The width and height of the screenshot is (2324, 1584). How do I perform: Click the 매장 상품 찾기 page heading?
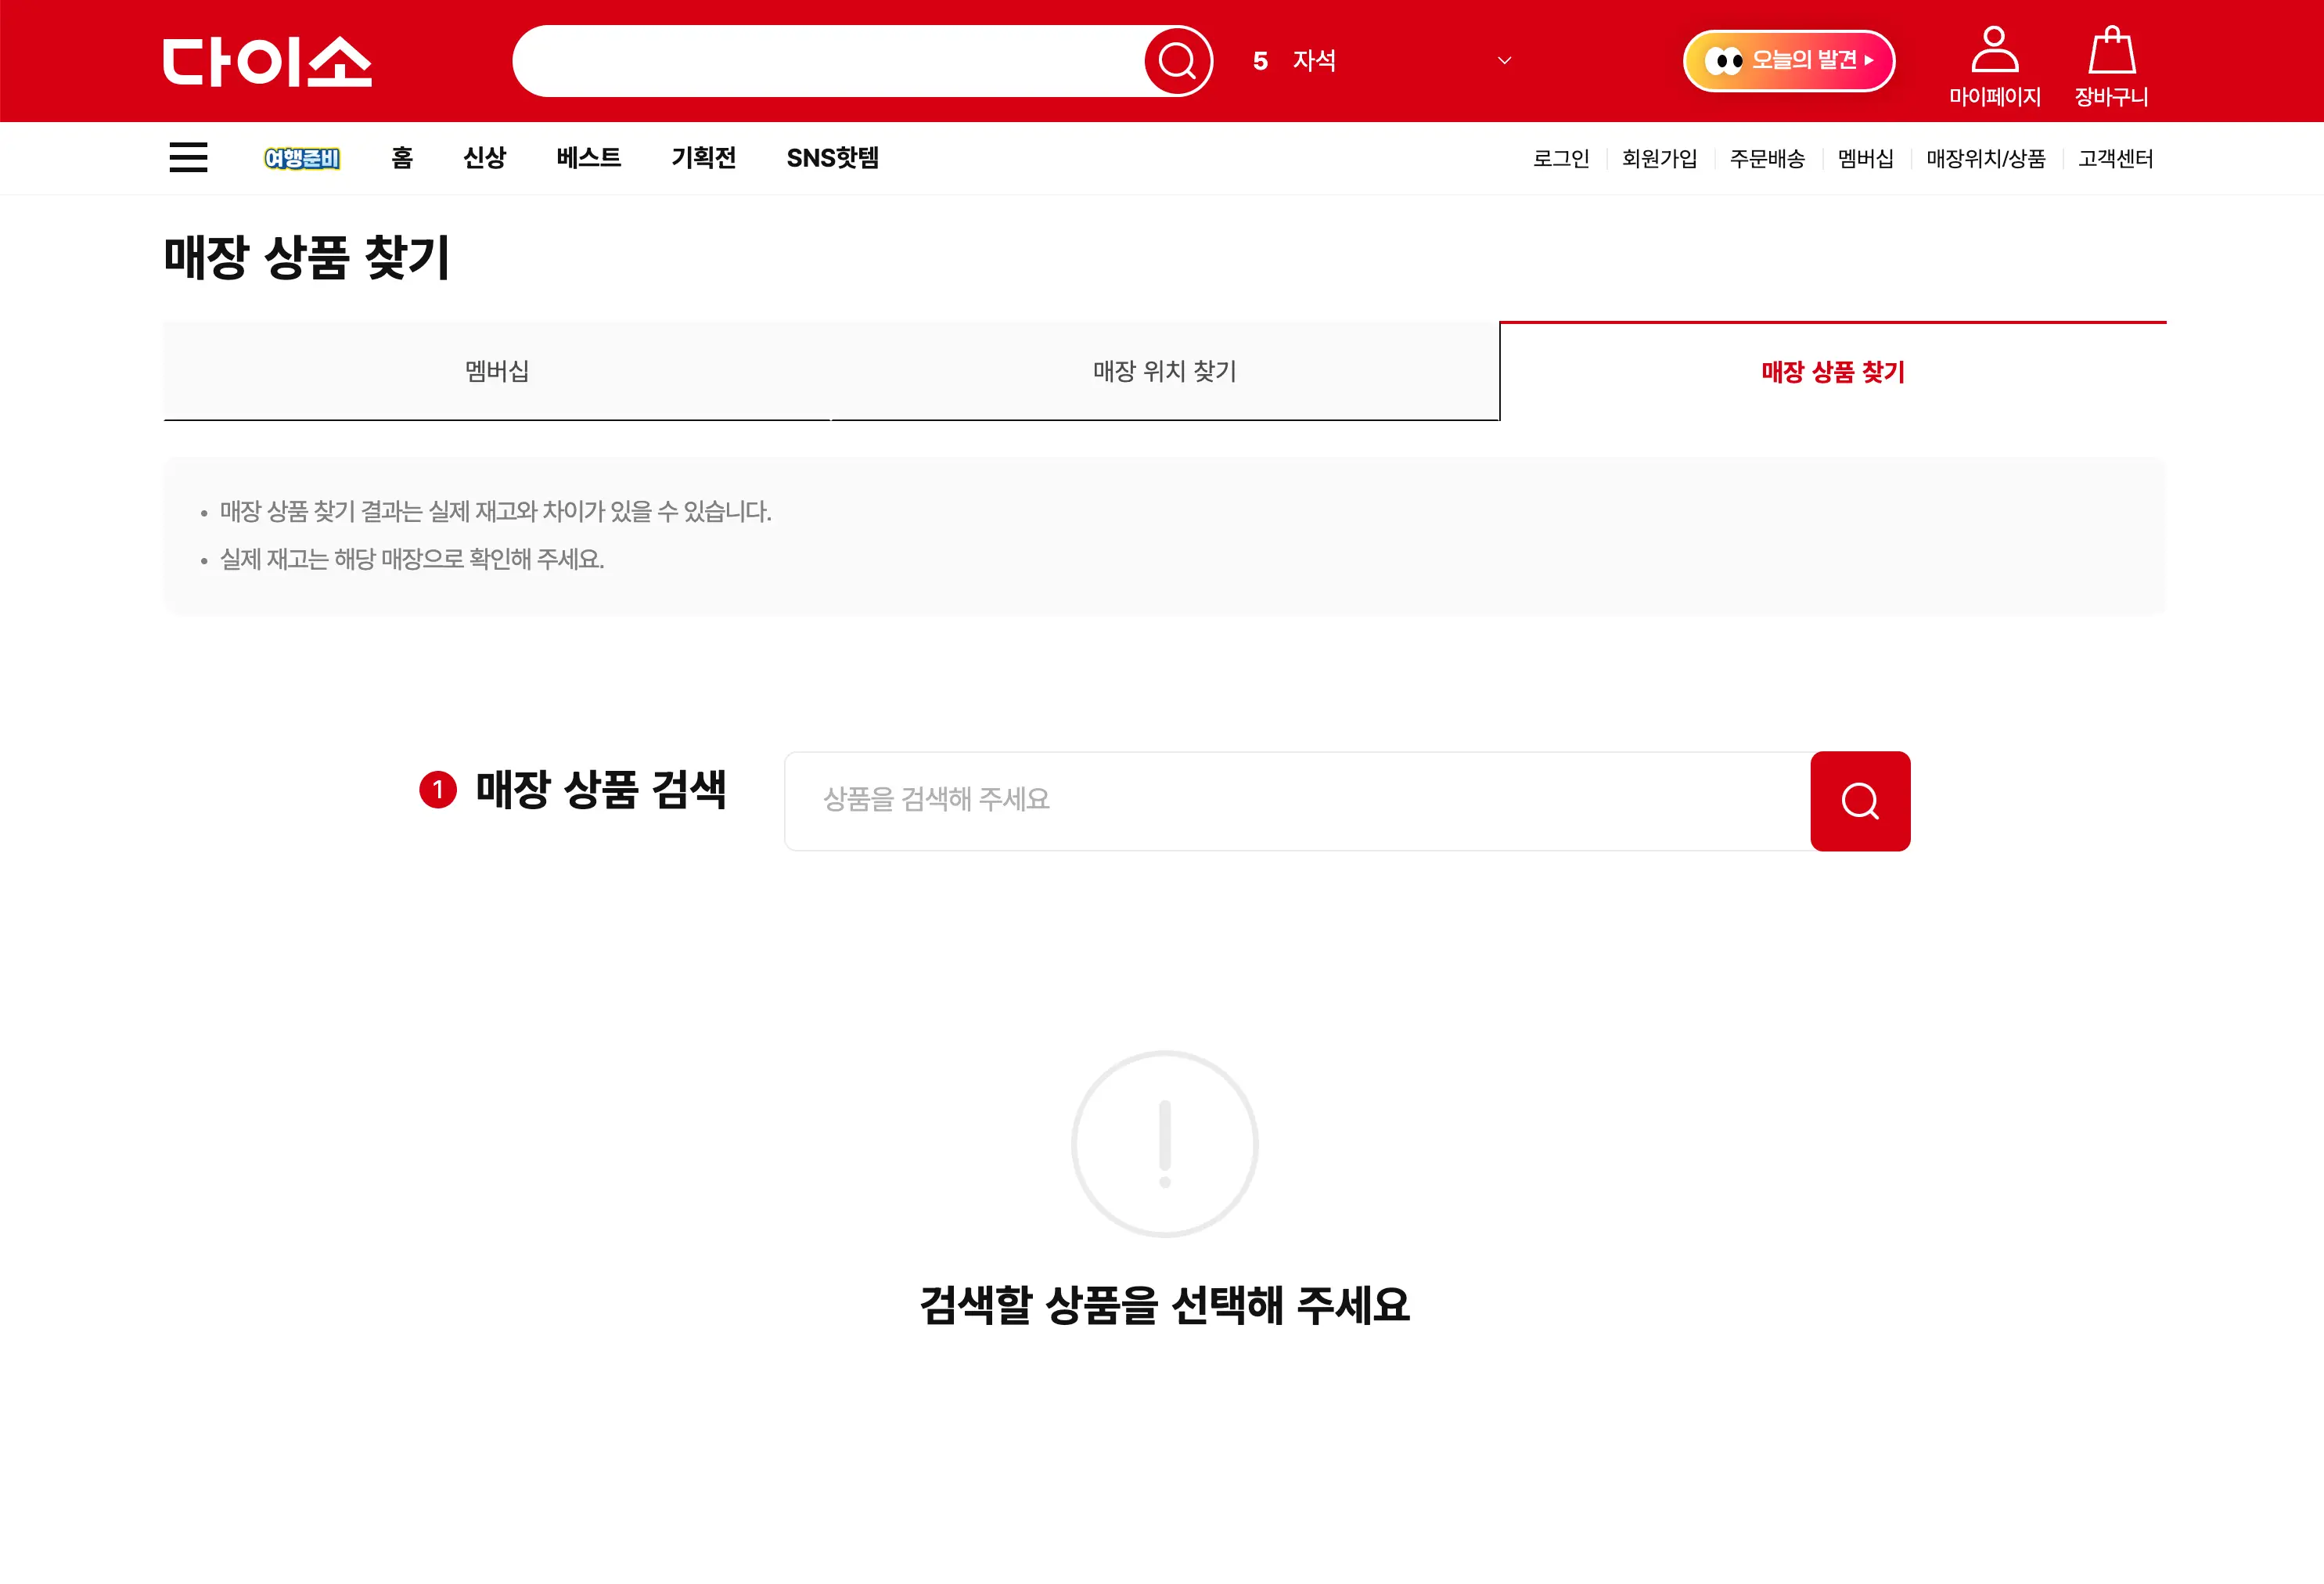[307, 257]
